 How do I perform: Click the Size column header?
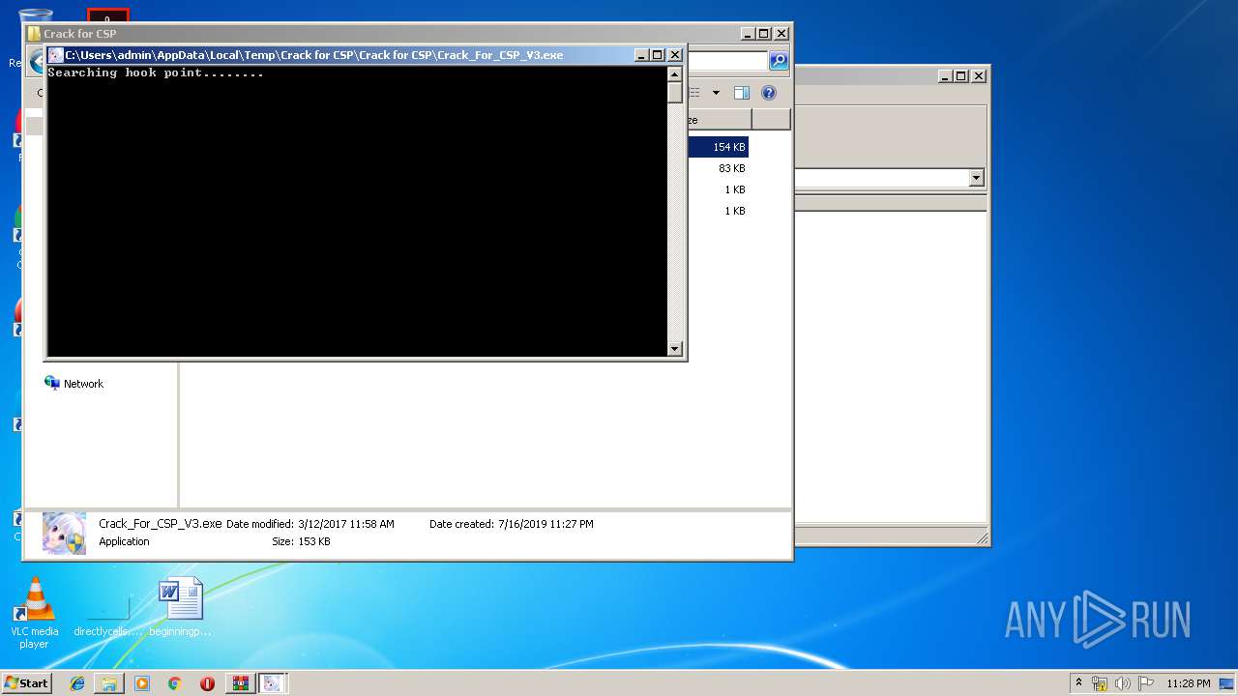point(719,120)
